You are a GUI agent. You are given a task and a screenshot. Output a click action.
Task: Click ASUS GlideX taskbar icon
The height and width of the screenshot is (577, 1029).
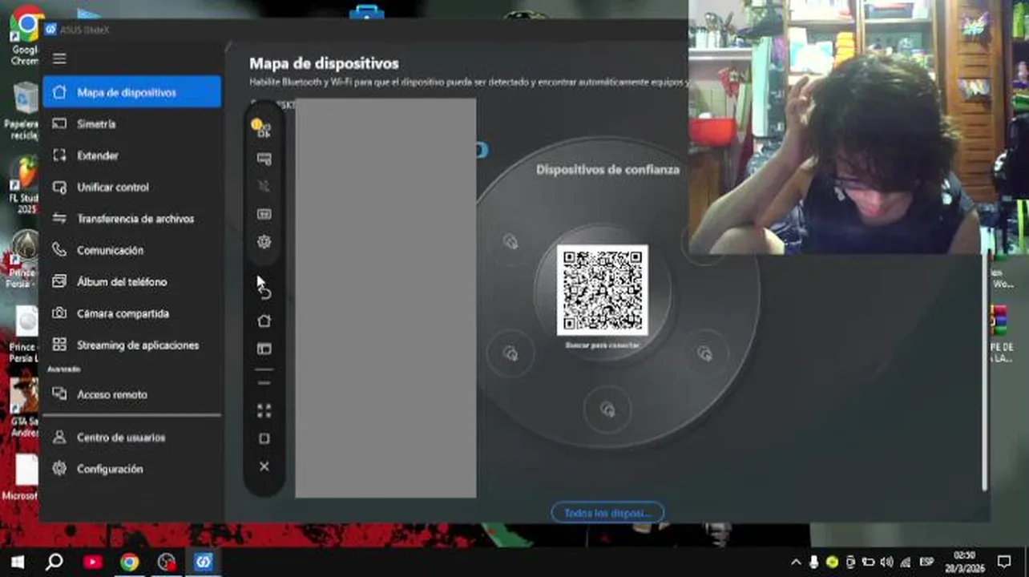(203, 562)
